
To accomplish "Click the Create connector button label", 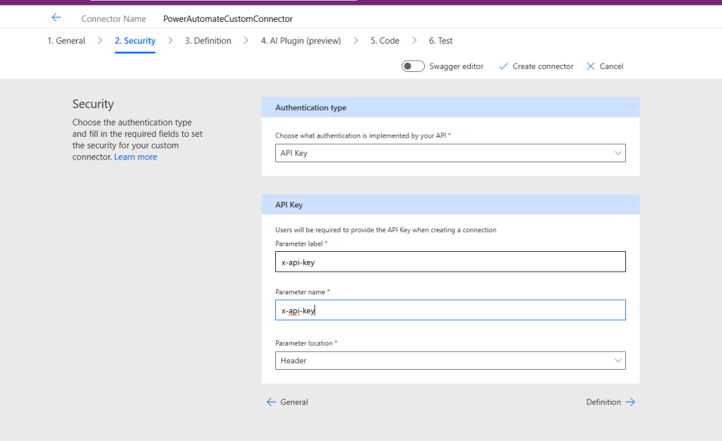I will point(543,66).
